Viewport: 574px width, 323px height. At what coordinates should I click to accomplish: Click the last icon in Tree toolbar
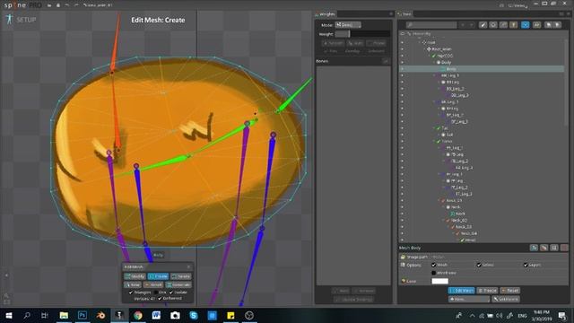(558, 25)
